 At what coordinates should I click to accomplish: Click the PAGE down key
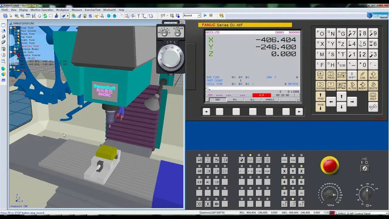click(320, 107)
